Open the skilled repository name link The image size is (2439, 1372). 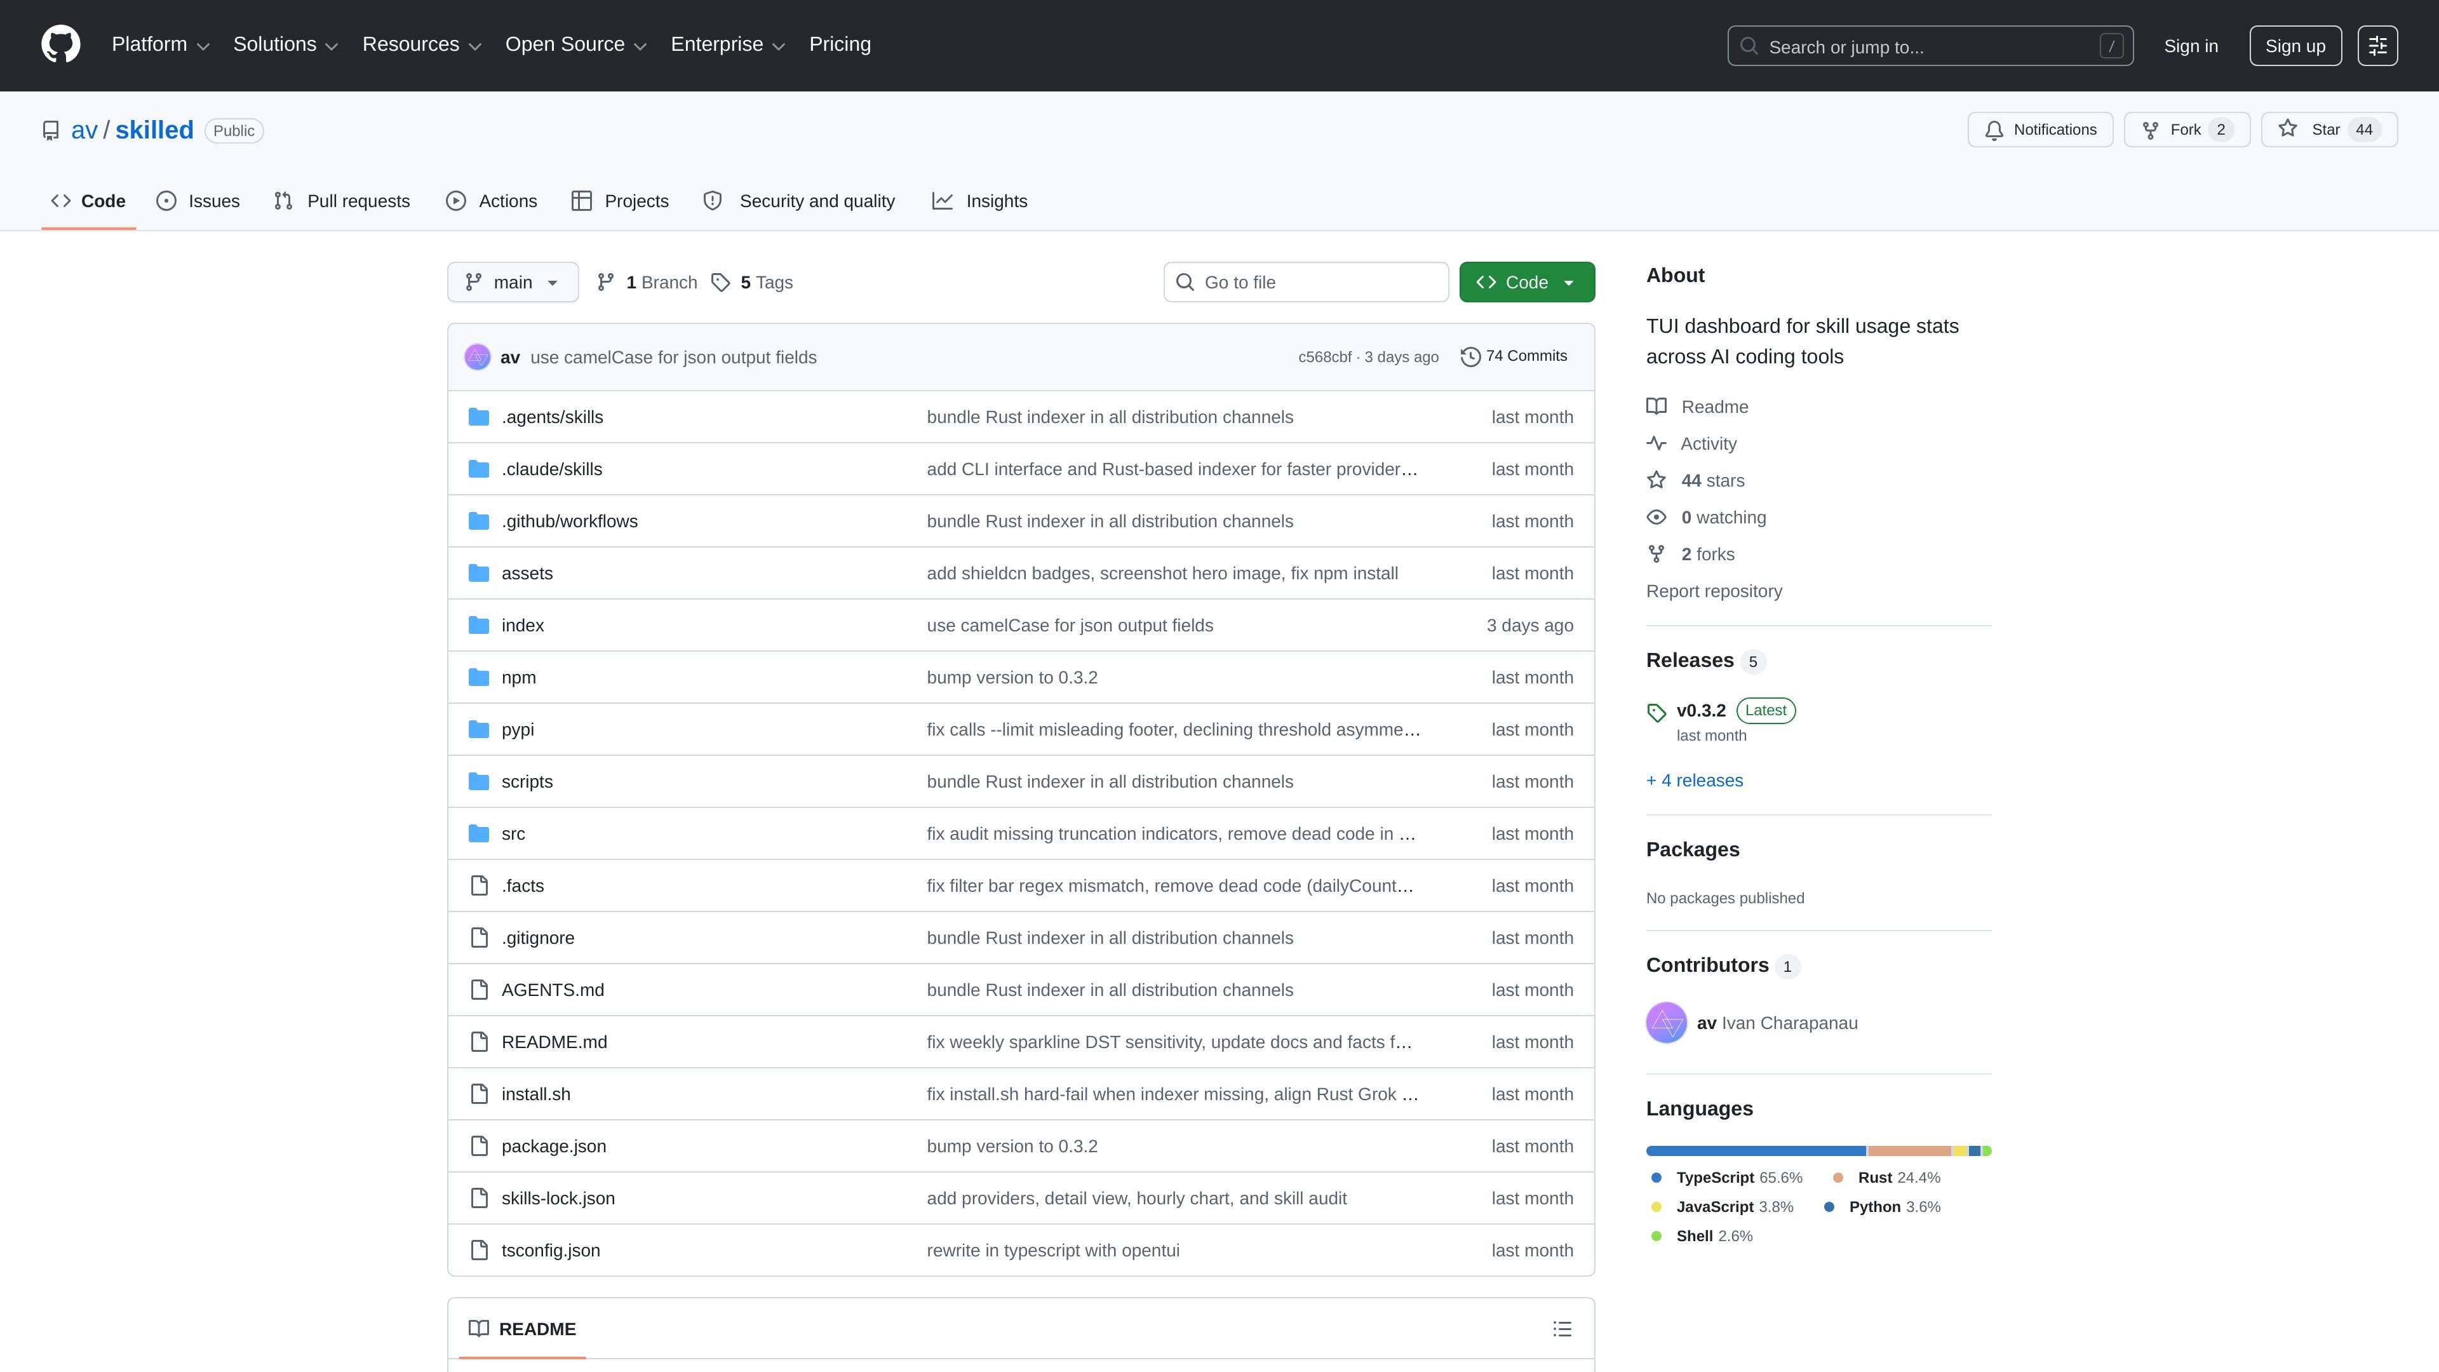click(x=154, y=130)
